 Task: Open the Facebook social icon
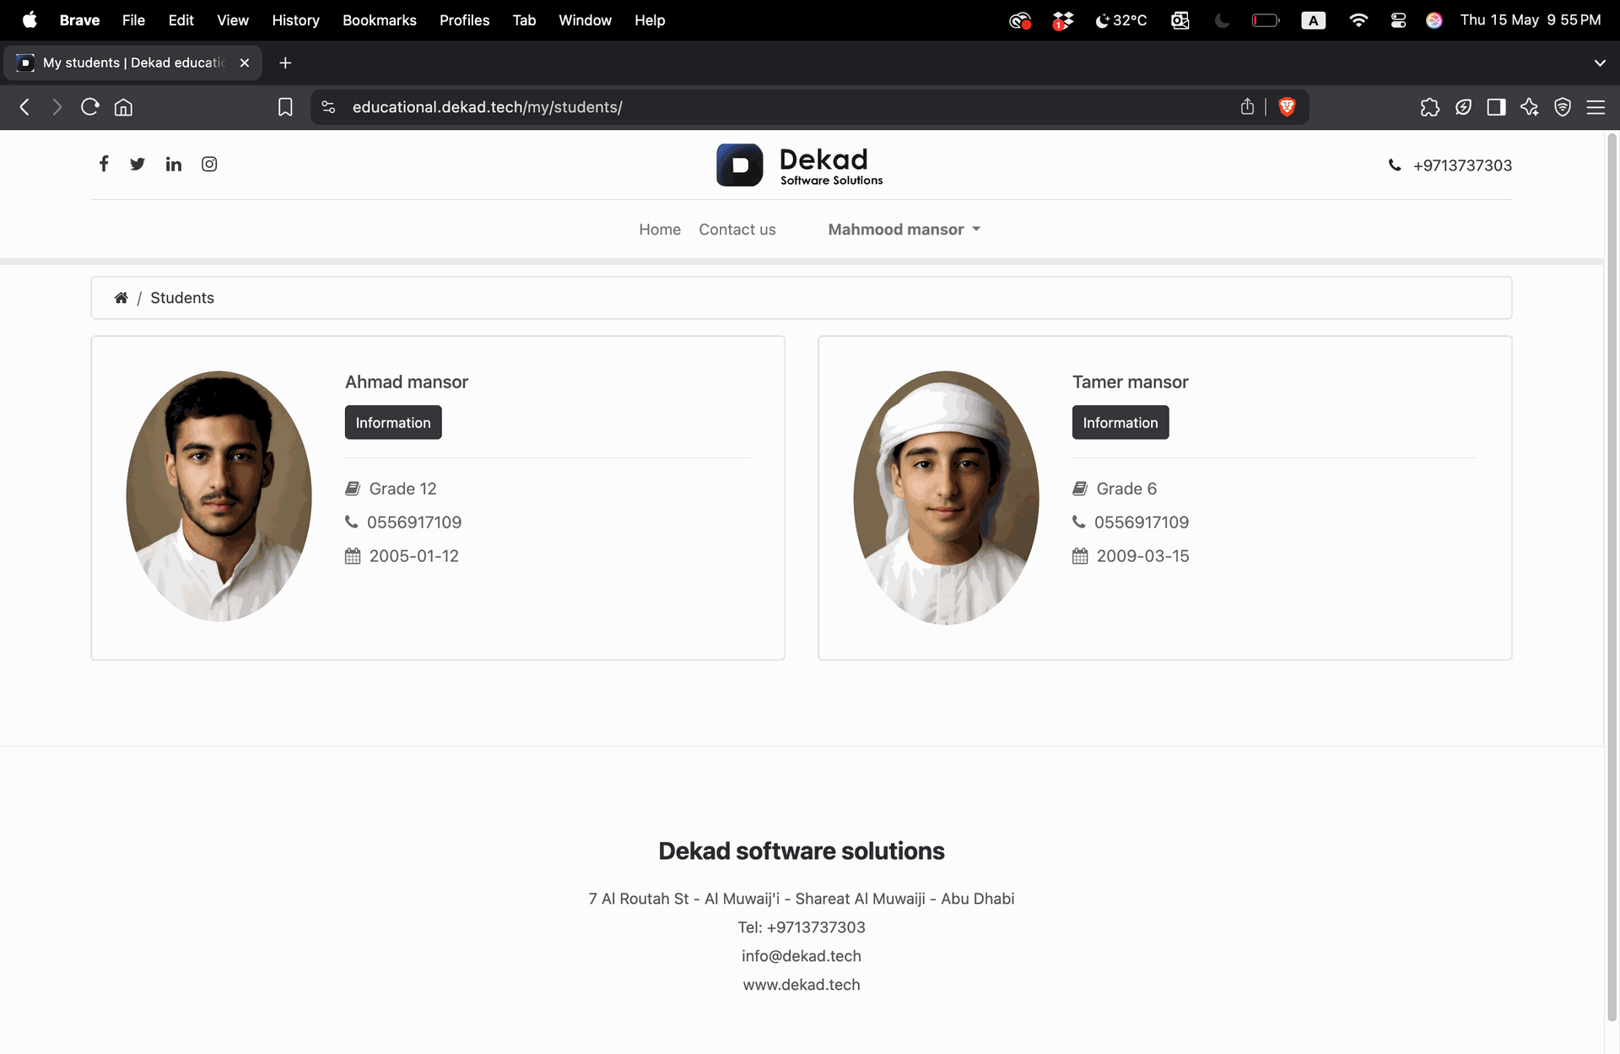point(104,164)
